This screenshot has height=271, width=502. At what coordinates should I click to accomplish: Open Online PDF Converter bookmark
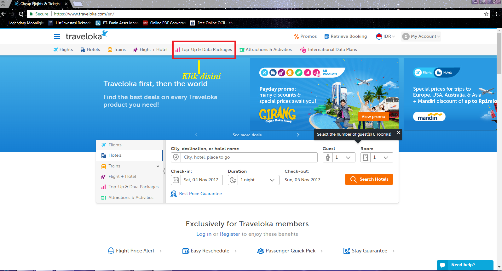164,23
